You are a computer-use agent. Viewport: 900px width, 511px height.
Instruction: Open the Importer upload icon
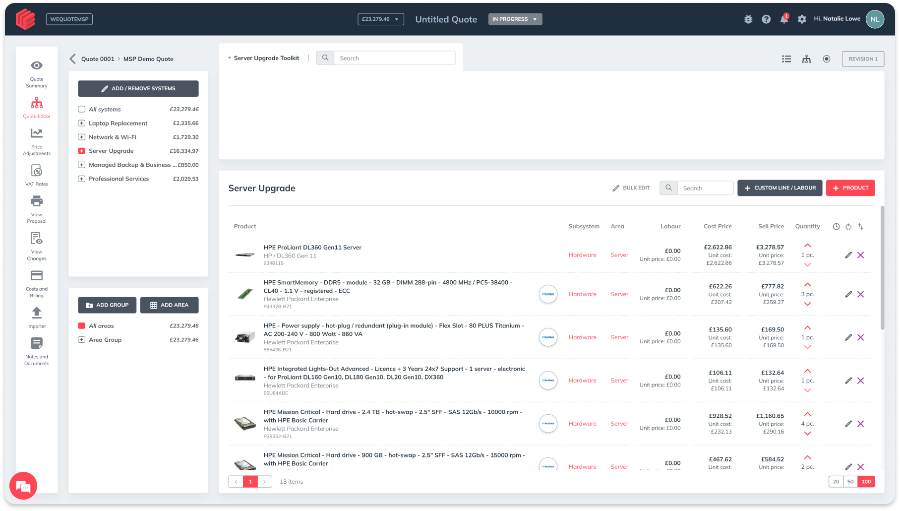click(37, 313)
